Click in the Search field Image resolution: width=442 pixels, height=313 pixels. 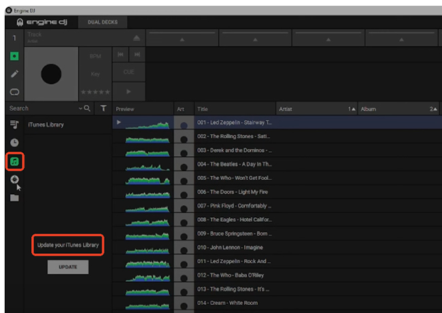tap(42, 109)
